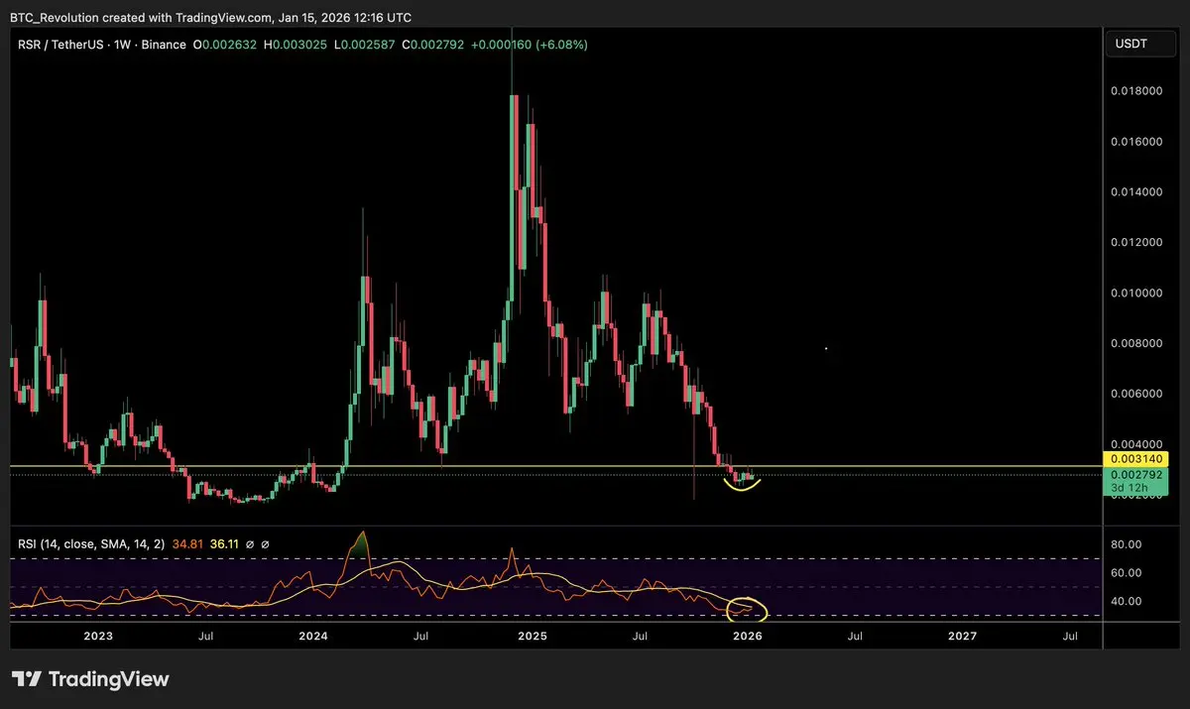Click the 80.00 RSI axis label
This screenshot has height=709, width=1190.
tap(1127, 544)
